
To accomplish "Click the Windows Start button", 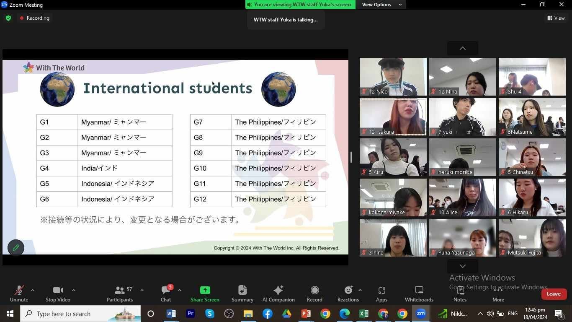I will pyautogui.click(x=10, y=314).
